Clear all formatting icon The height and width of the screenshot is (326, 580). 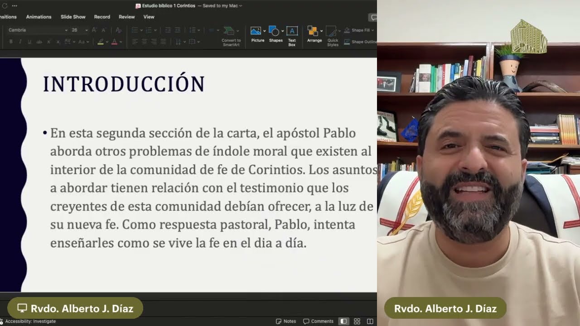point(118,30)
